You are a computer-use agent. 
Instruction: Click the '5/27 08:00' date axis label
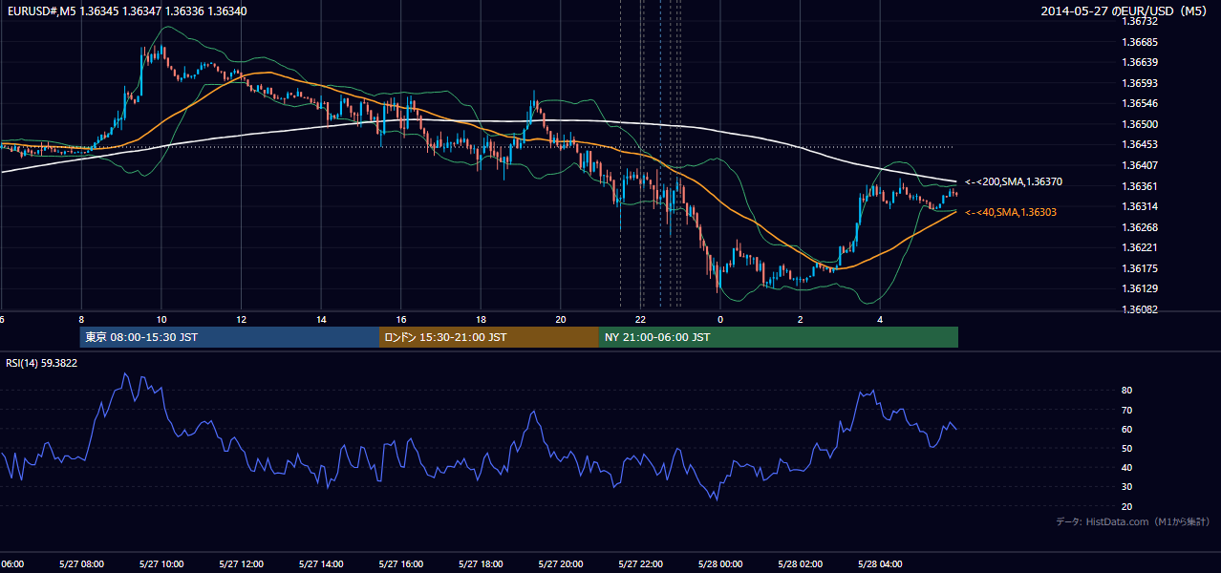(80, 564)
